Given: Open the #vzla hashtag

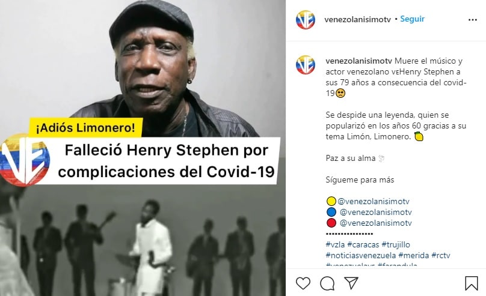Looking at the screenshot, I should [335, 244].
